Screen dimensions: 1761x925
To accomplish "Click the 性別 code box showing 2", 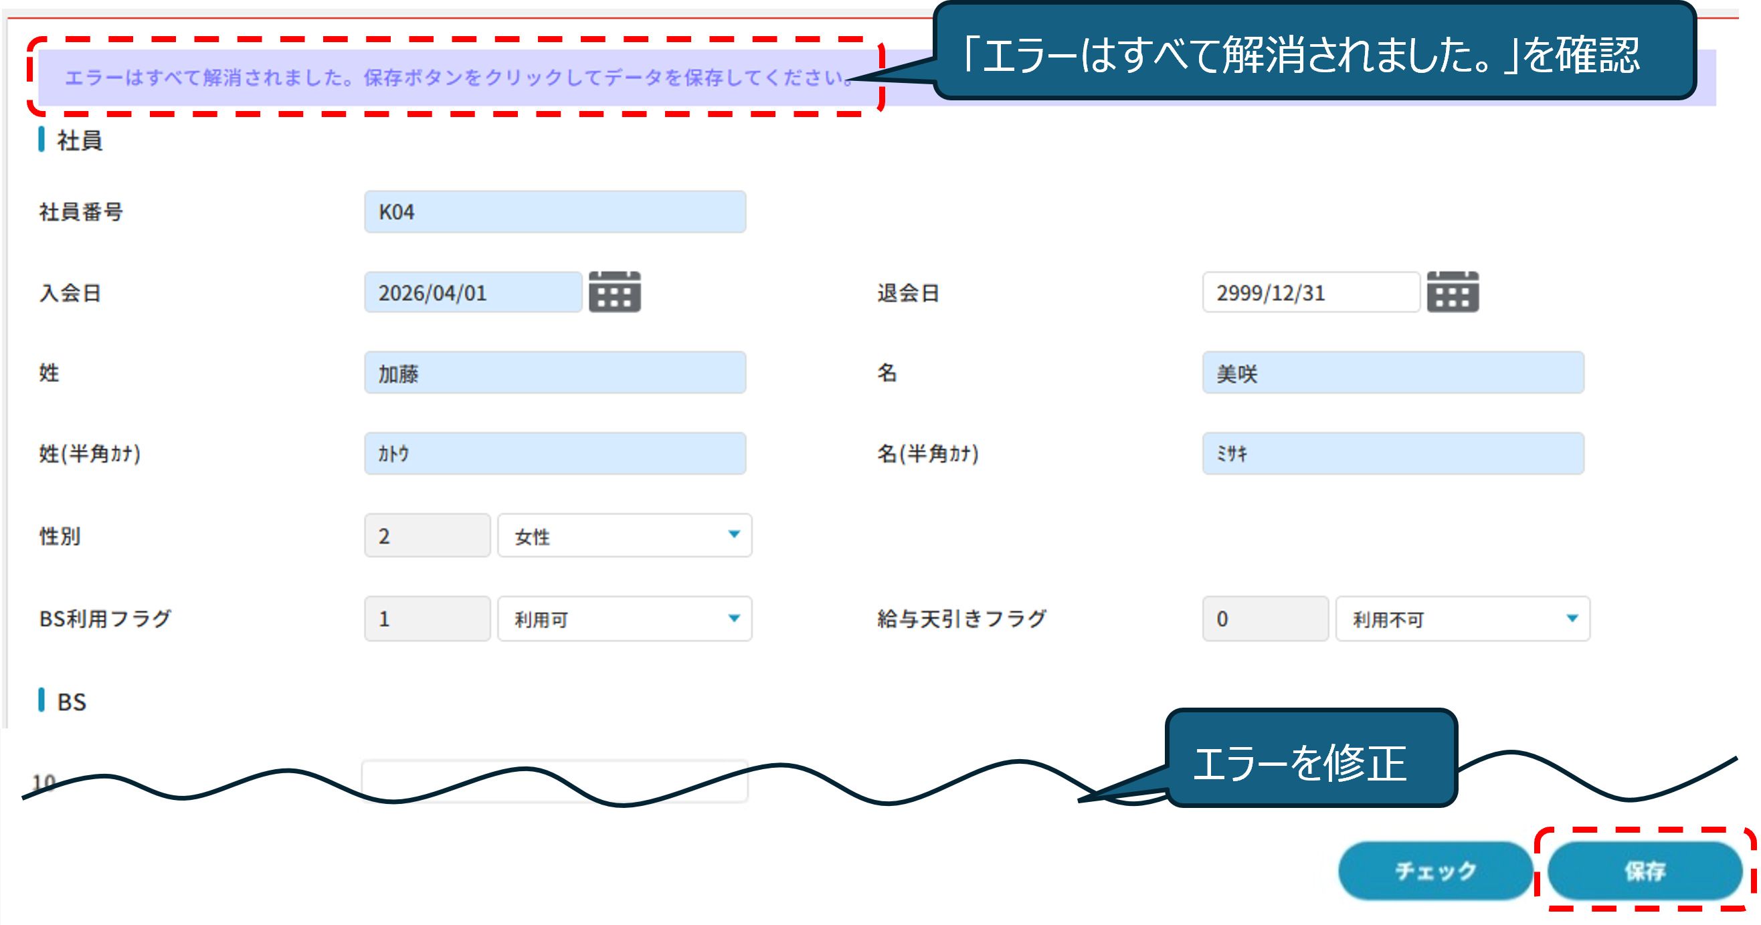I will (427, 536).
